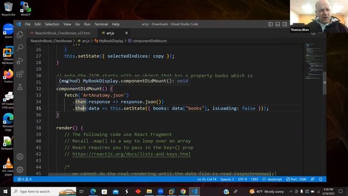
Task: Change UTF-8 file encoding
Action: coord(243,179)
